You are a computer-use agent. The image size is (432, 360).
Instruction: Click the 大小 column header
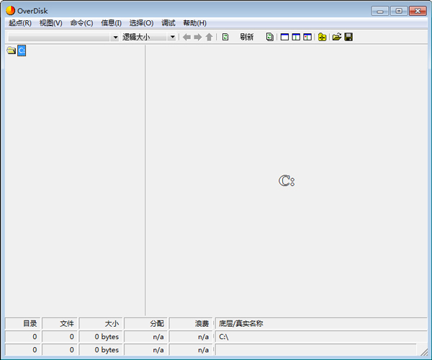(101, 323)
